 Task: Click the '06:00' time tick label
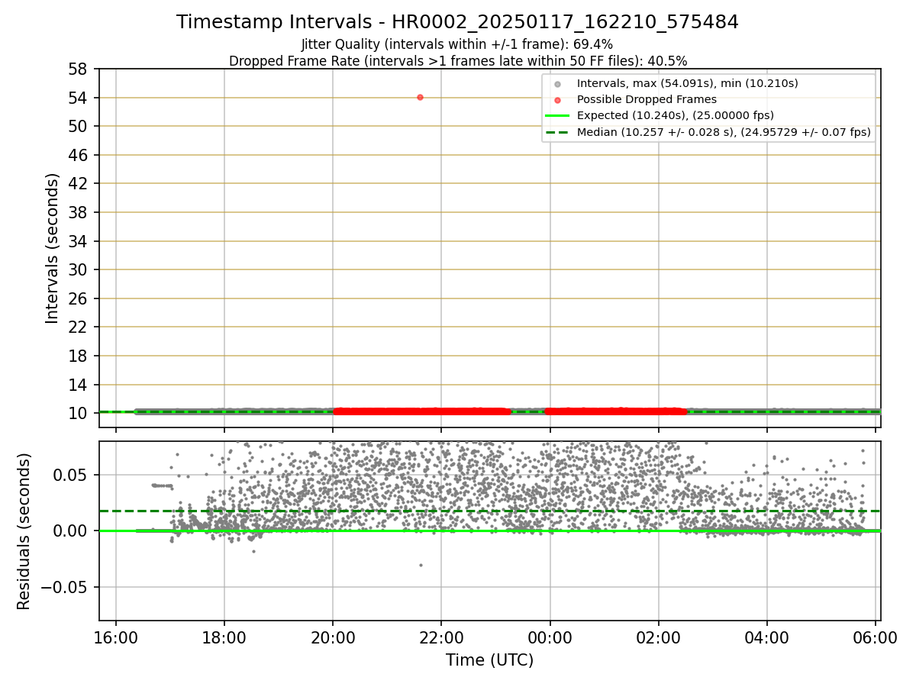876,638
